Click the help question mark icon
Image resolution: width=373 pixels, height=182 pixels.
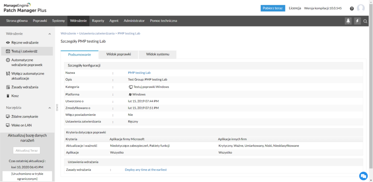click(352, 8)
